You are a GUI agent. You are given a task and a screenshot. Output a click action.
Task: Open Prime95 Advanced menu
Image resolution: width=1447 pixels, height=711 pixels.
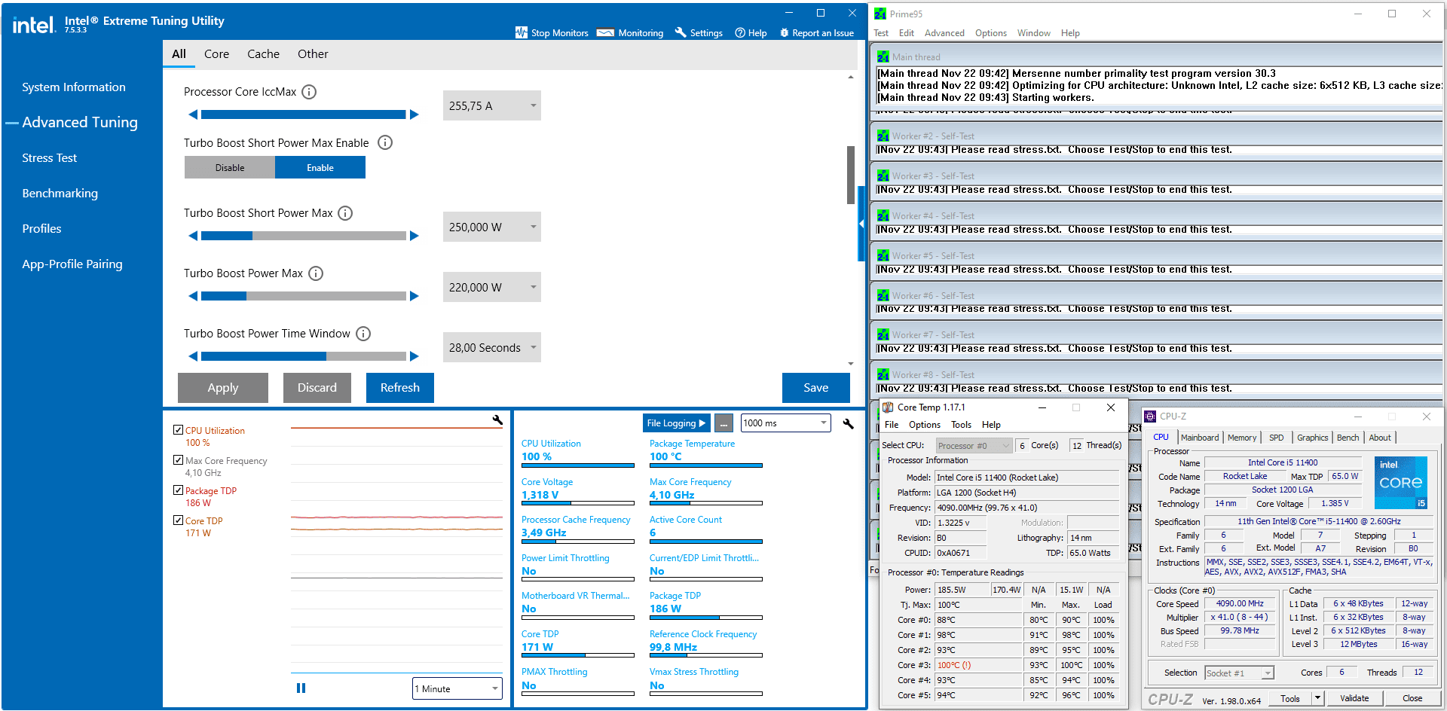point(944,33)
